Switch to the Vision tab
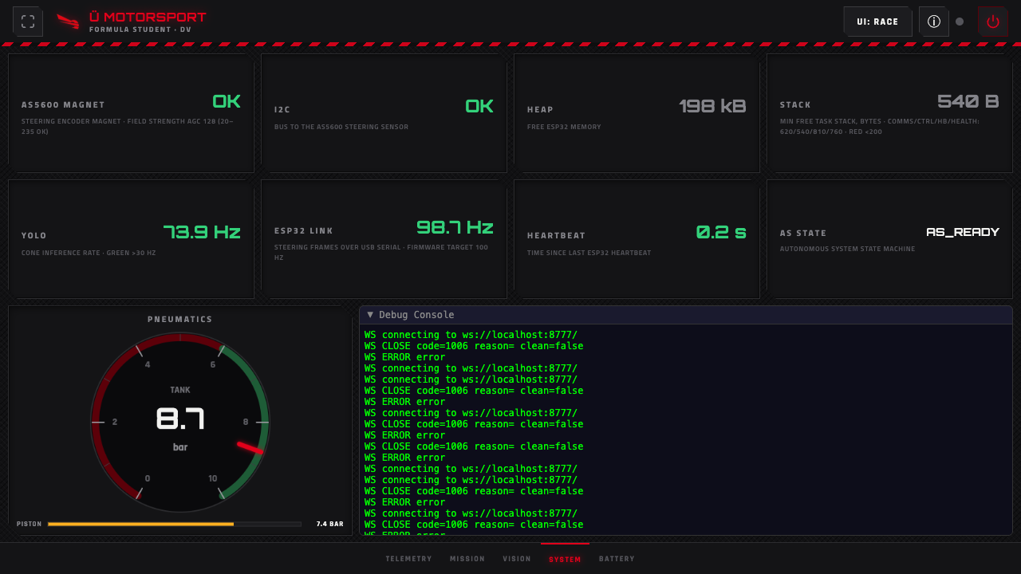The width and height of the screenshot is (1021, 574). coord(517,559)
